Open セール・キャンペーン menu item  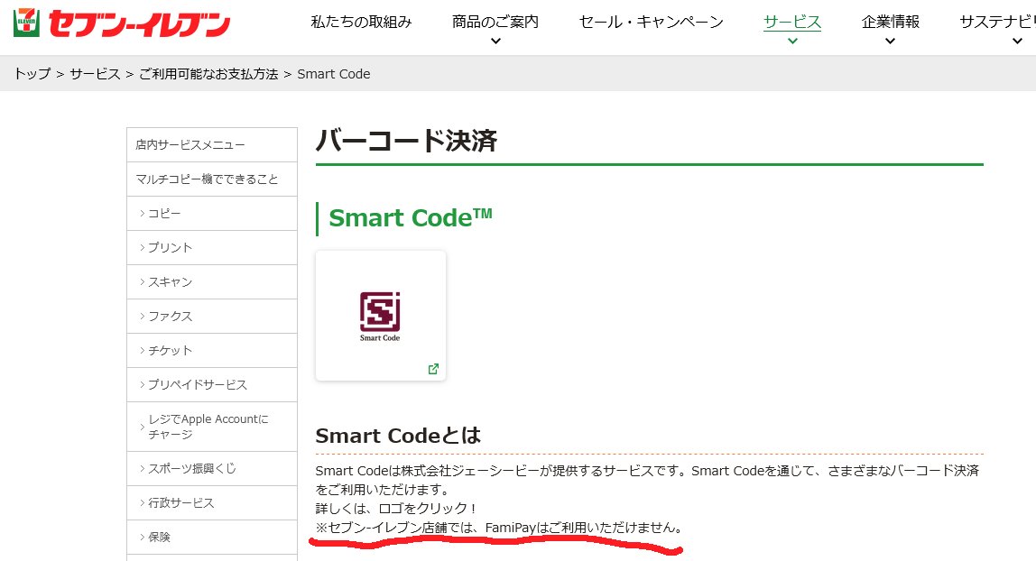point(652,22)
